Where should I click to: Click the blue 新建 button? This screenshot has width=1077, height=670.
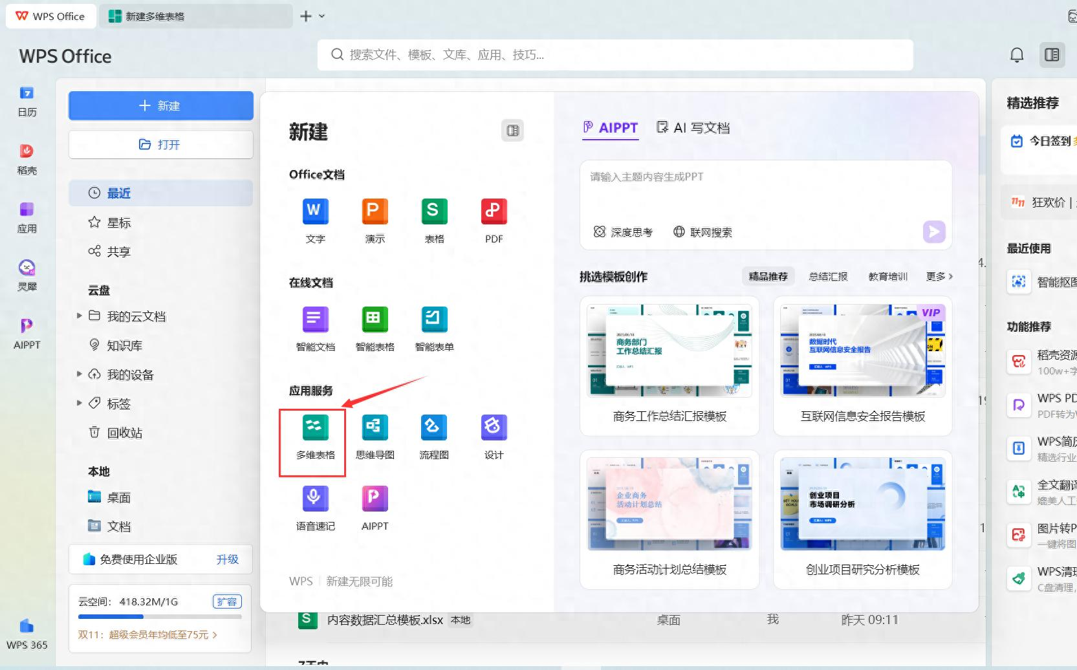tap(161, 105)
